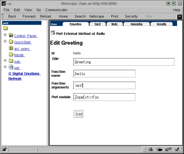Click the Forward toolbar button
Viewport: 184px width, 154px height.
[29, 16]
